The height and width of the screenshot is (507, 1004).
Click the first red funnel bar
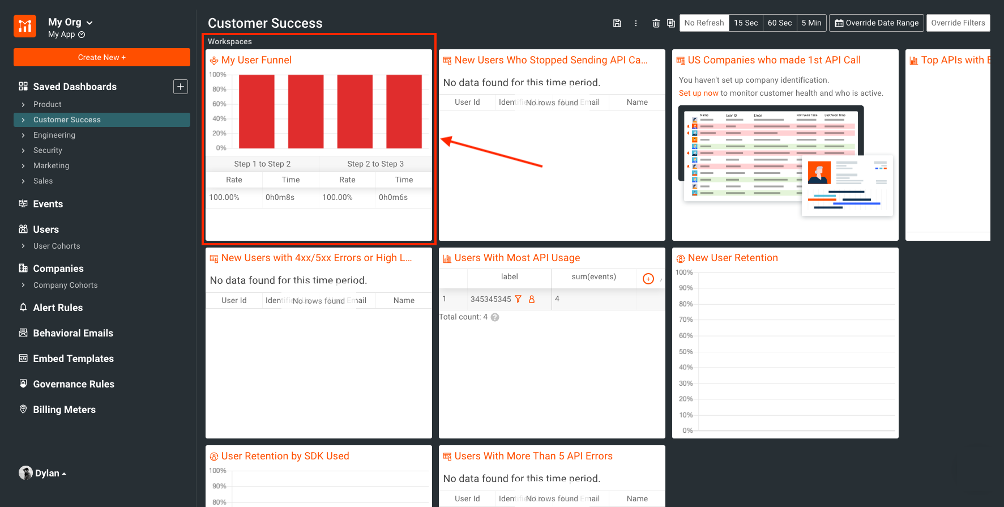click(x=257, y=112)
